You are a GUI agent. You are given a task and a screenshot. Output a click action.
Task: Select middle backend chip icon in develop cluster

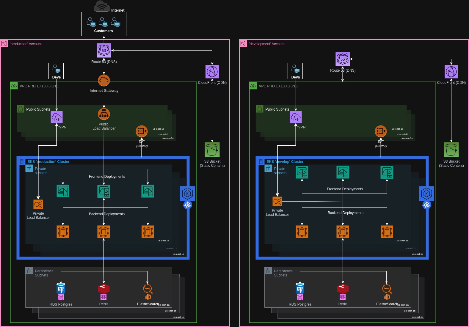pyautogui.click(x=343, y=232)
